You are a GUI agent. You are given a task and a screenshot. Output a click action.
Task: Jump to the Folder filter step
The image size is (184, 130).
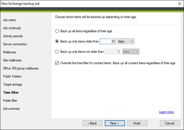10,101
